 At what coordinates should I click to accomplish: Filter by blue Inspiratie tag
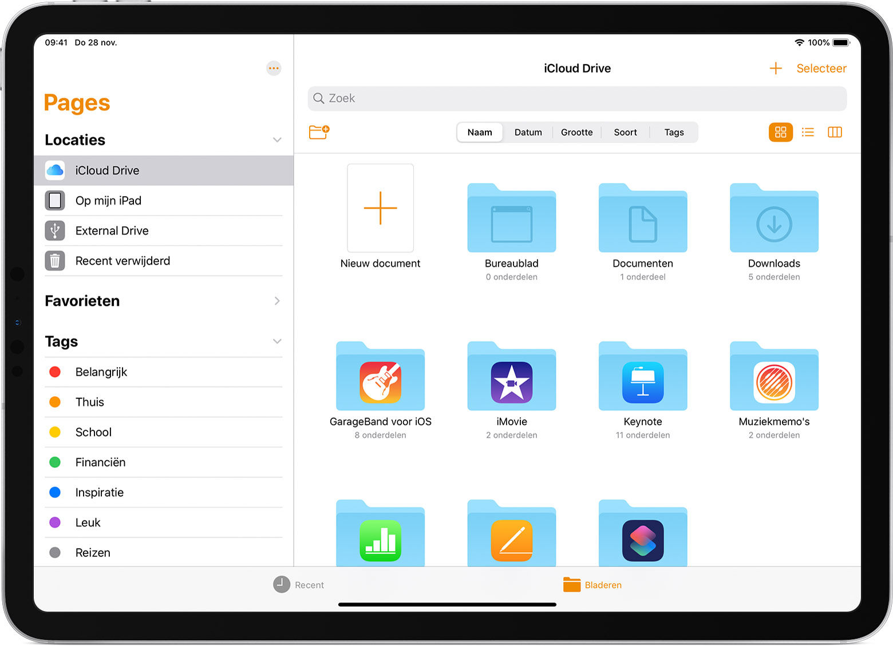(164, 493)
